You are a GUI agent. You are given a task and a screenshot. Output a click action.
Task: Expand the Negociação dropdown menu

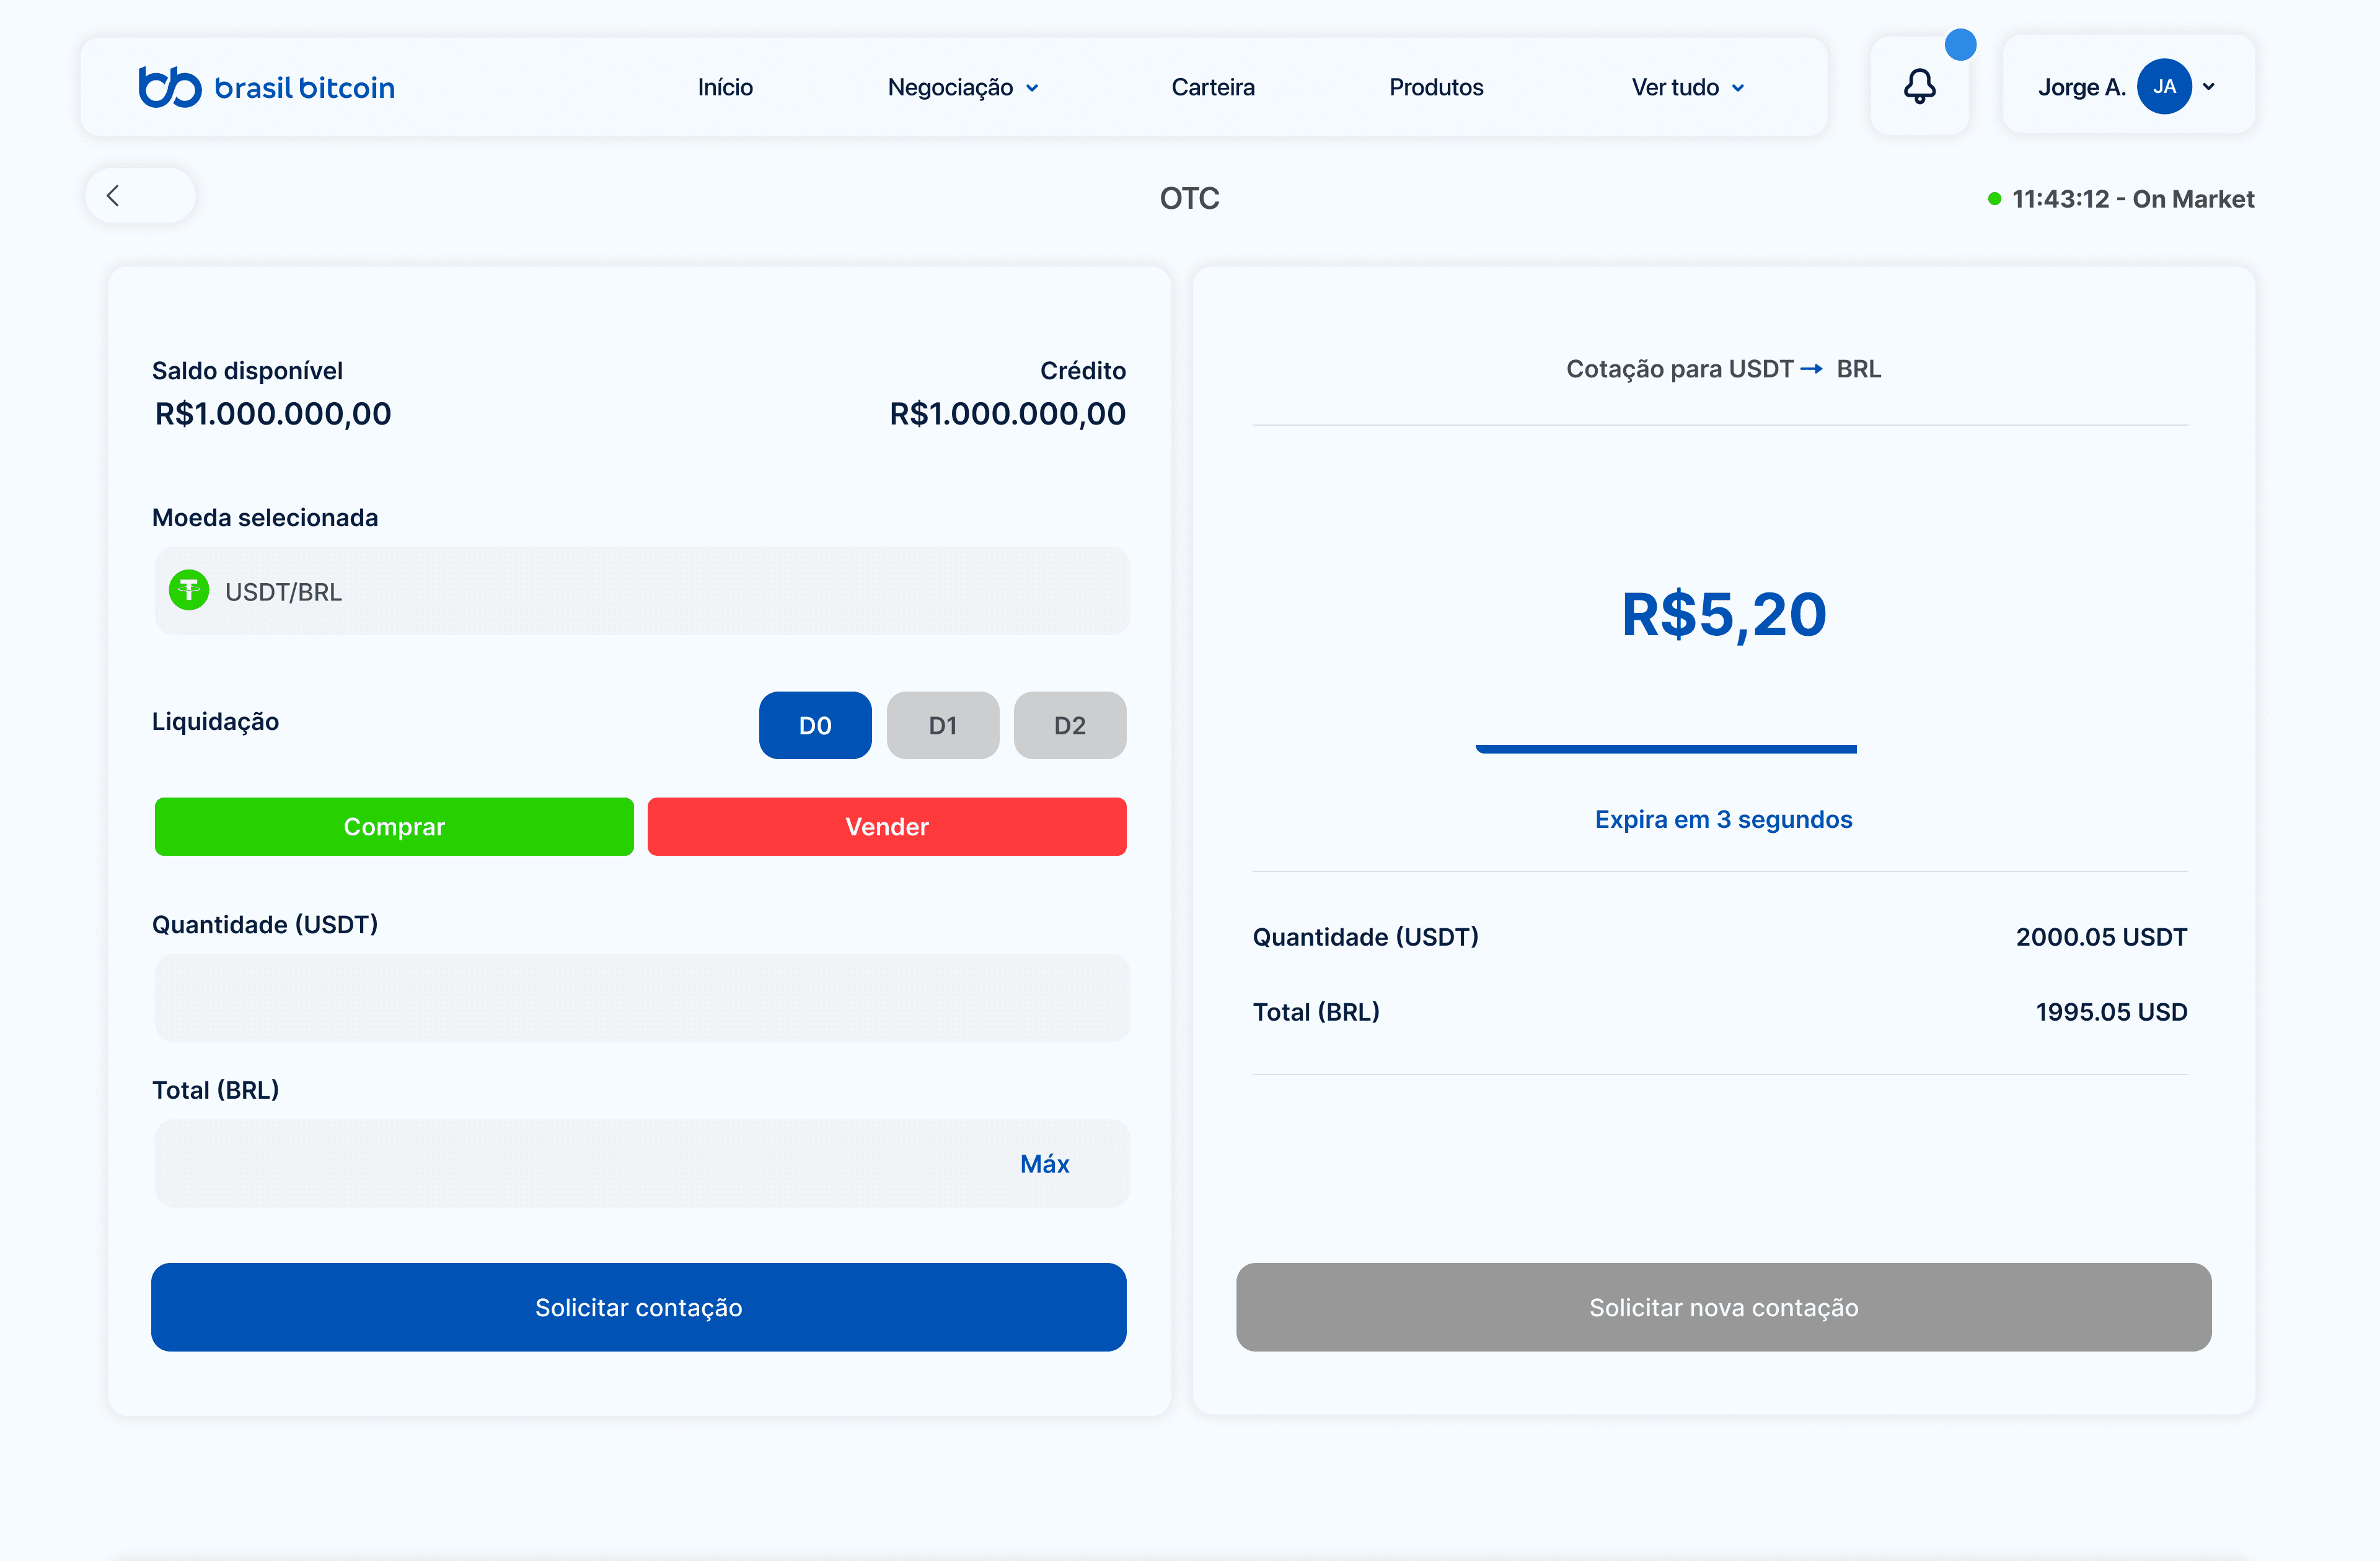pos(963,88)
